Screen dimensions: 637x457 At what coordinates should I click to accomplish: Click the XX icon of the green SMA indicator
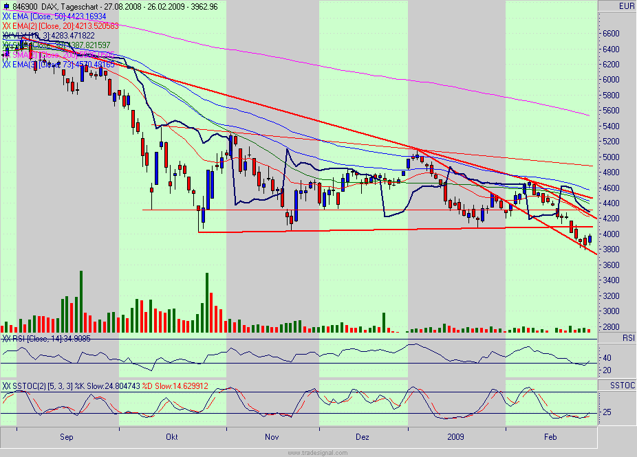(6, 43)
